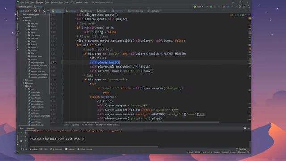Open the File menu
The height and width of the screenshot is (161, 286).
click(22, 2)
